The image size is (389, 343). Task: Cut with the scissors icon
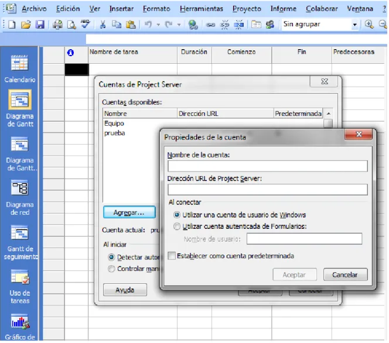click(x=103, y=25)
